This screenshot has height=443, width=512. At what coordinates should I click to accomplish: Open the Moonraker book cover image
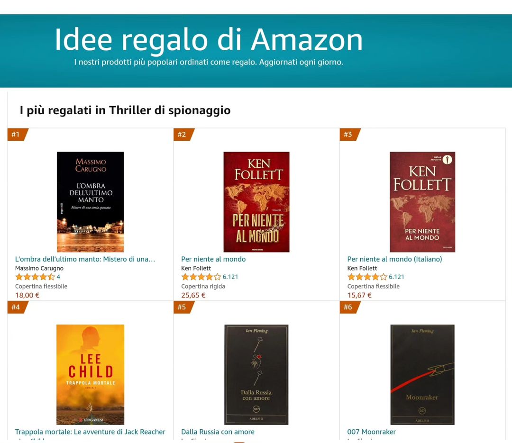(x=422, y=374)
